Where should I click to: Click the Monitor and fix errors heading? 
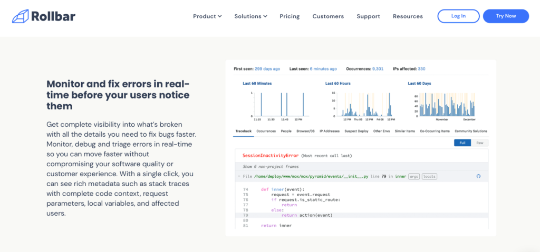pos(118,95)
